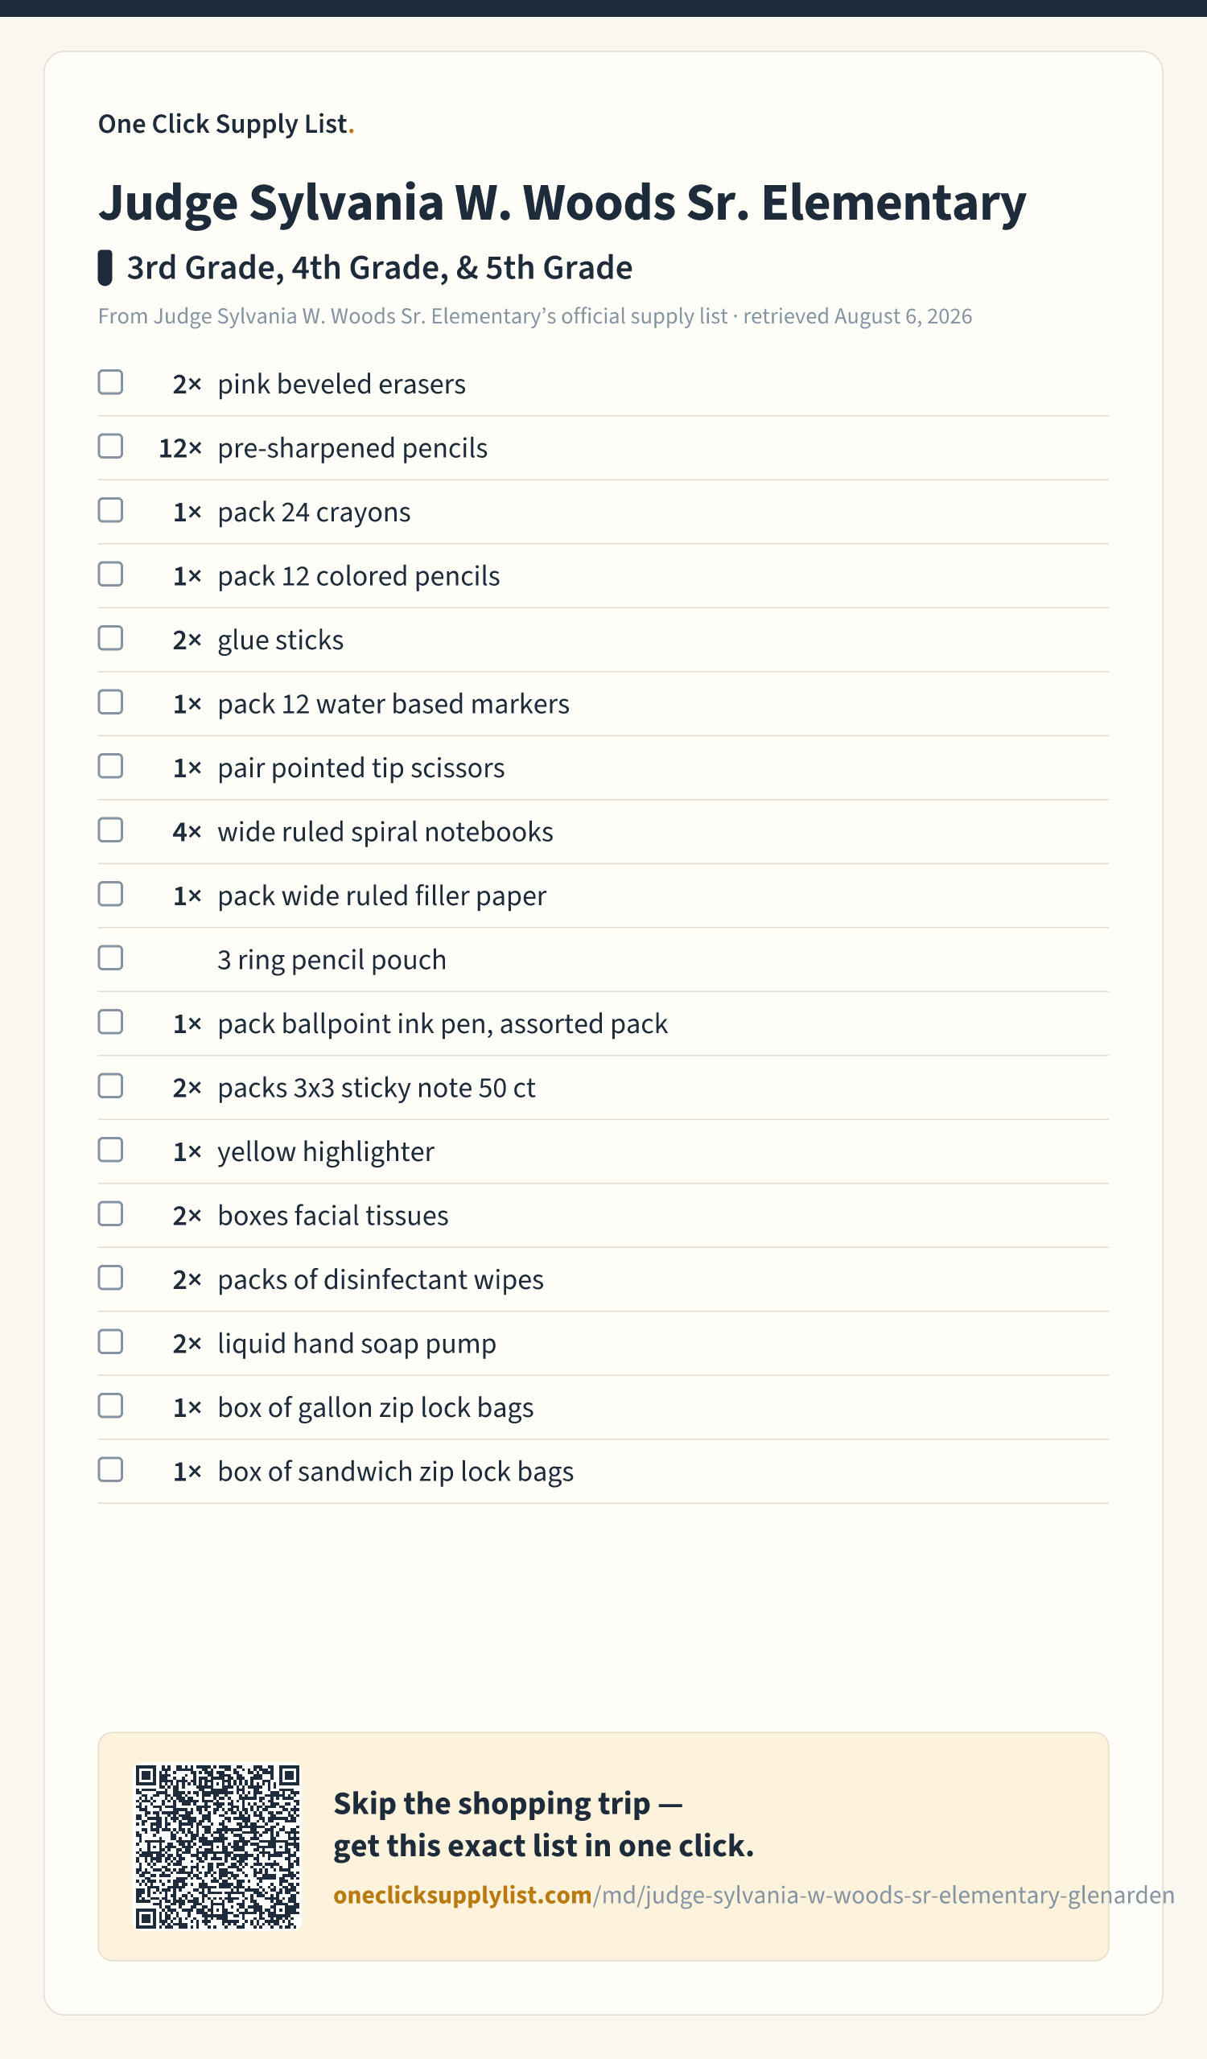This screenshot has width=1207, height=2059.
Task: Check off pink beveled erasers
Action: pyautogui.click(x=110, y=382)
